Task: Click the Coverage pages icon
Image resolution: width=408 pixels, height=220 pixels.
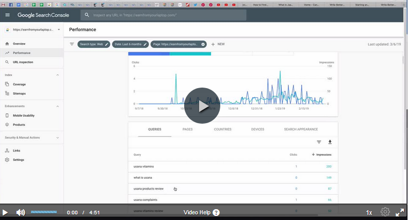Action: pos(7,84)
